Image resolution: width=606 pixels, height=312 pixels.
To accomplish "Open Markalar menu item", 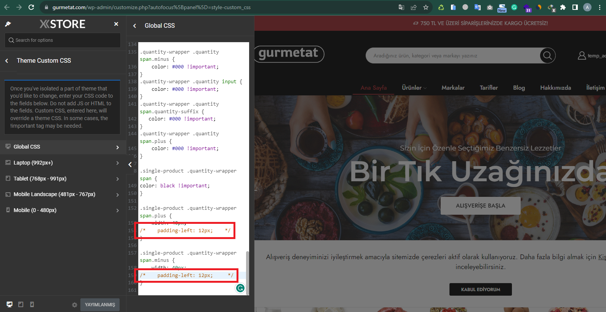I will point(453,88).
